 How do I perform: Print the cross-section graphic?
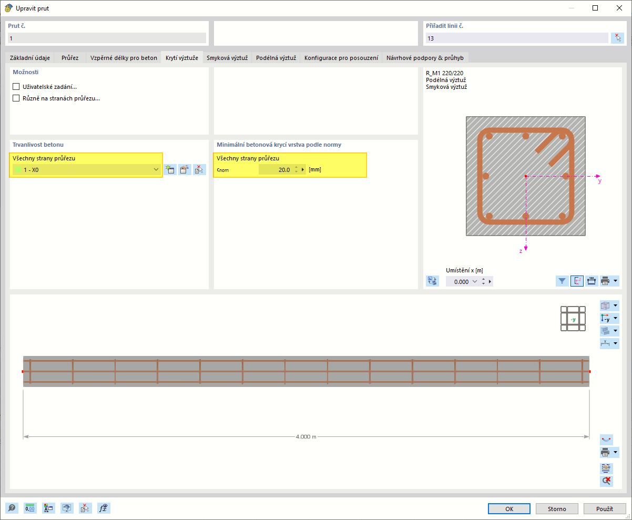pyautogui.click(x=605, y=281)
